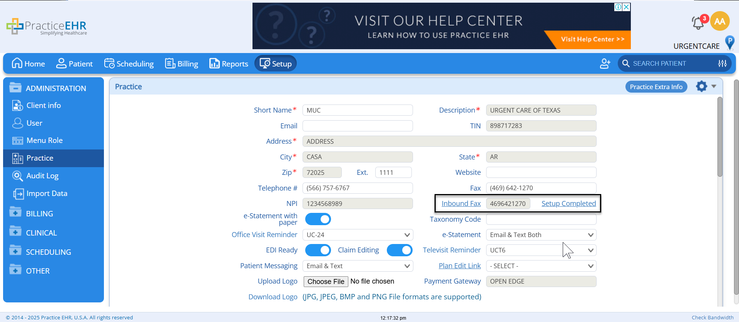The width and height of the screenshot is (739, 322).
Task: Click the Practice panel vertical scrollbar
Action: [720, 137]
